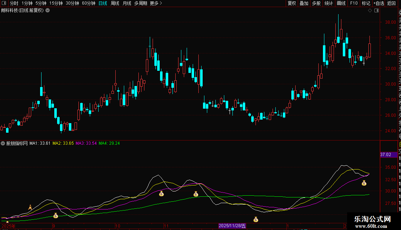
Task: Switch to 月线 monthly chart
Action: click(x=127, y=3)
